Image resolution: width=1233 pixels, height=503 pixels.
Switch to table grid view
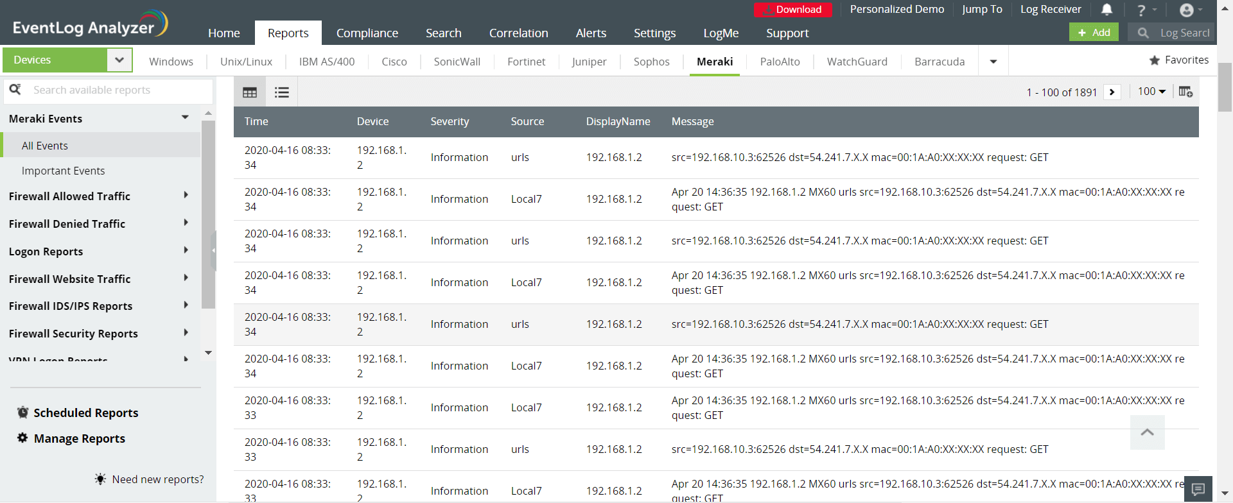pyautogui.click(x=250, y=92)
